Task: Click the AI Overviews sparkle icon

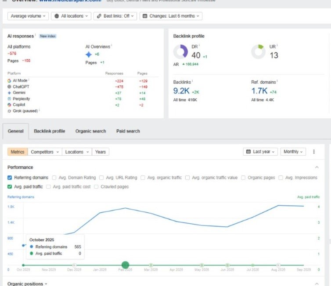Action: [89, 54]
